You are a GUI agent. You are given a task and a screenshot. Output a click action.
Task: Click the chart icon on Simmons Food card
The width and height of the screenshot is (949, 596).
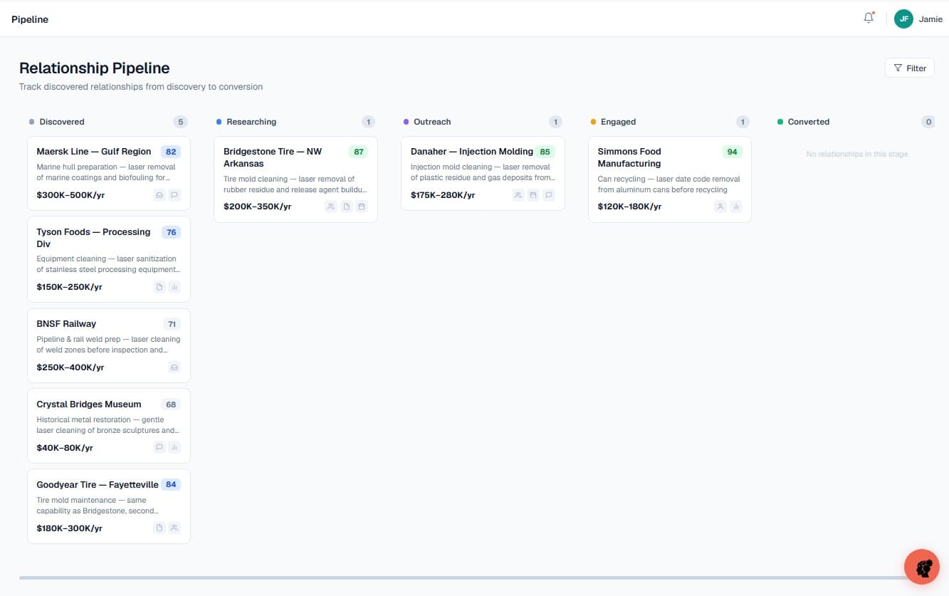(736, 206)
